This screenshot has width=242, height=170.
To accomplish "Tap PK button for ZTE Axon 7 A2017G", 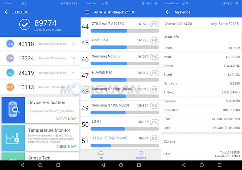I will 155,24.
